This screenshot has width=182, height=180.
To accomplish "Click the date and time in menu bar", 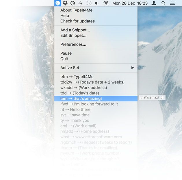I will point(130,3).
